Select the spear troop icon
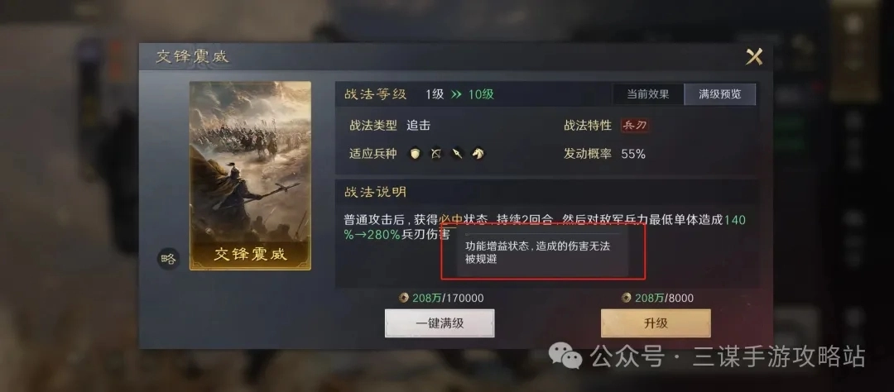The height and width of the screenshot is (392, 894). tap(457, 154)
